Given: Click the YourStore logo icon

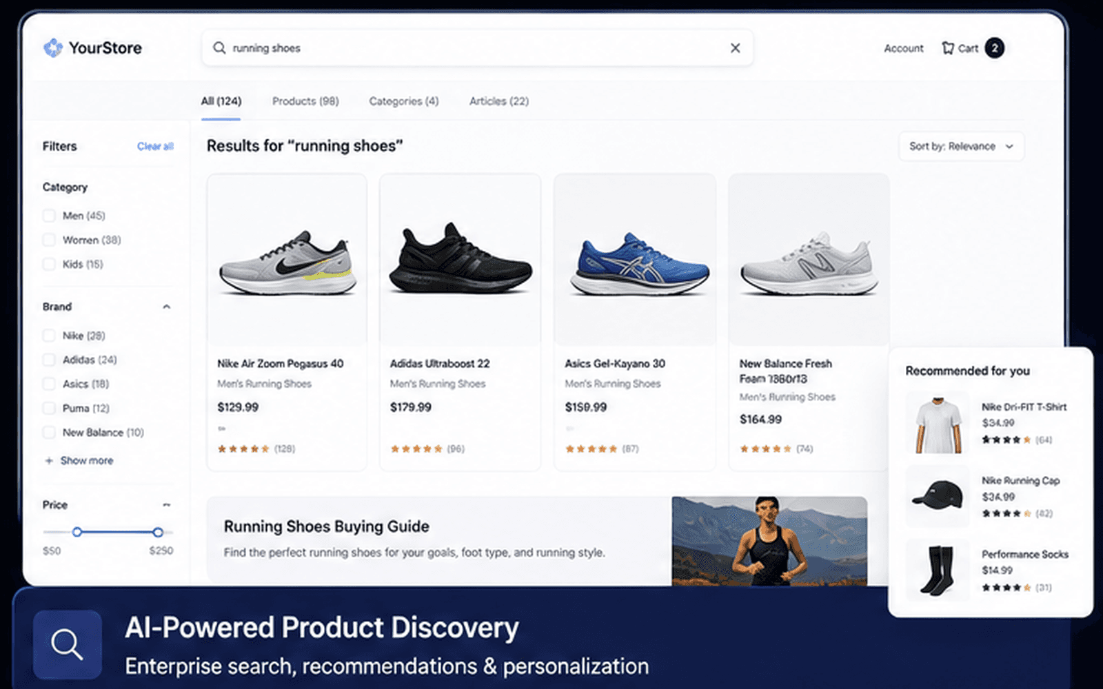Looking at the screenshot, I should coord(53,48).
